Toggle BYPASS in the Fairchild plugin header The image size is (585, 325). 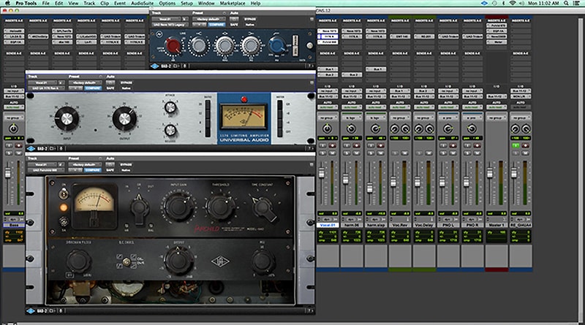point(126,165)
